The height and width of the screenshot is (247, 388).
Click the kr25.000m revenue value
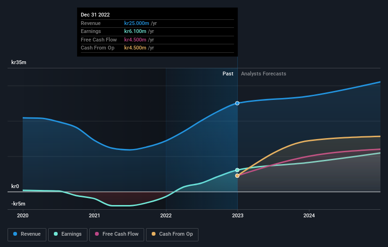[x=137, y=23]
